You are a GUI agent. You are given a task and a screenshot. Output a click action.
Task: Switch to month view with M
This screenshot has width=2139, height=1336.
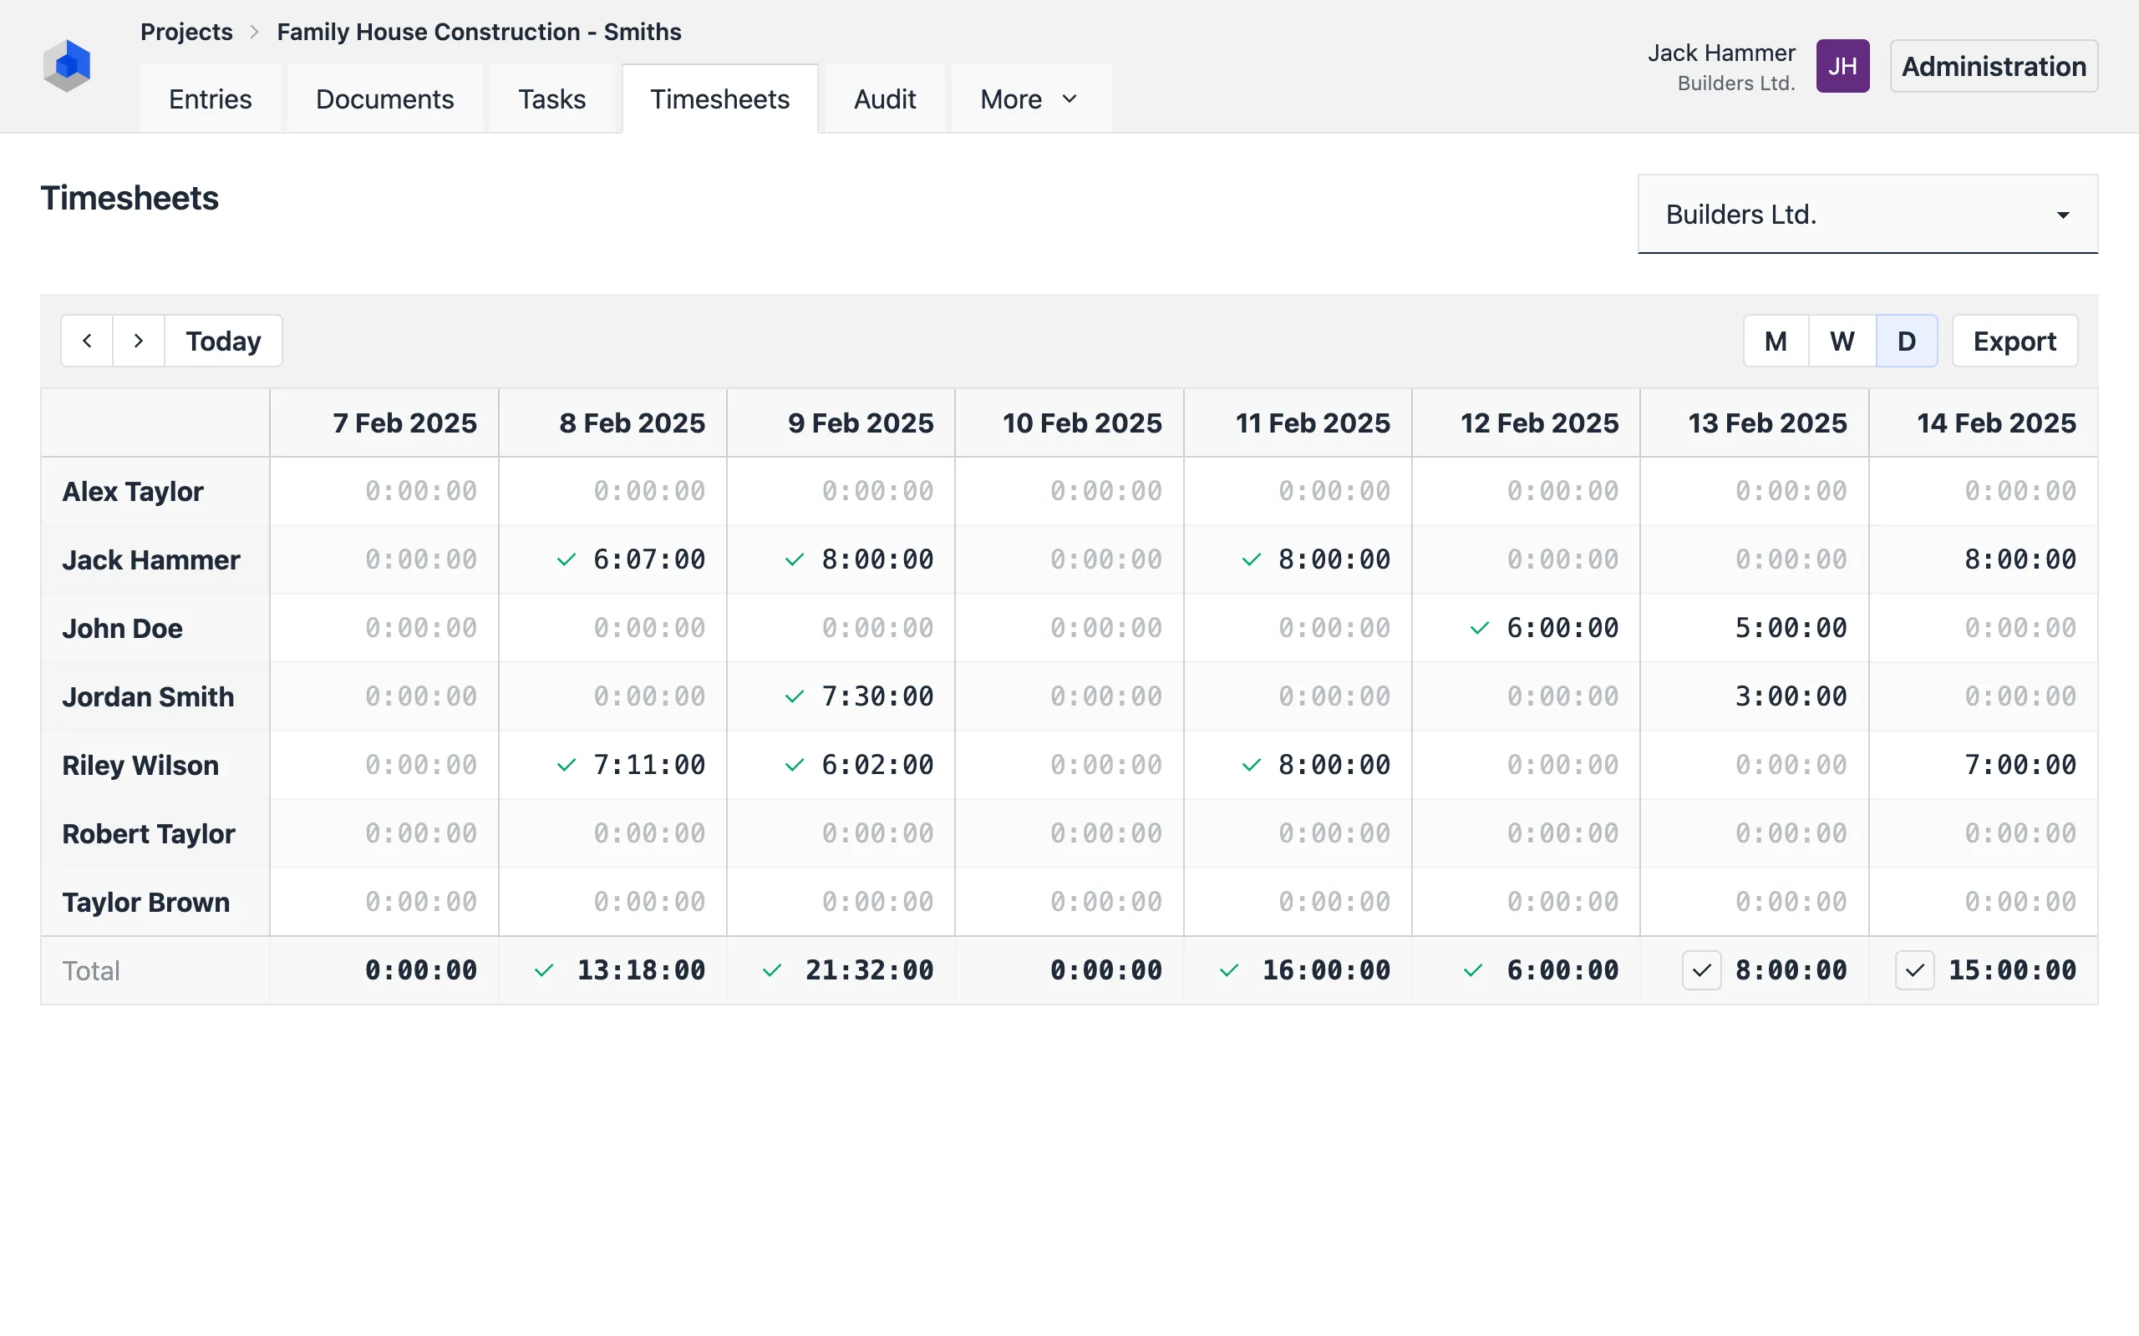[x=1776, y=341]
